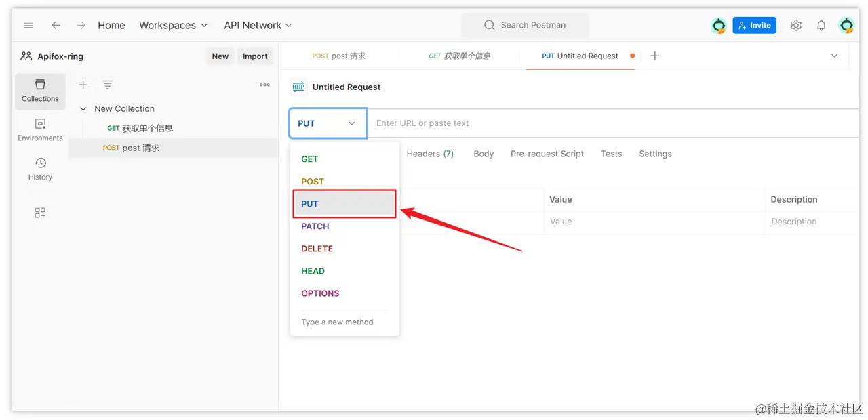
Task: Open a new tab with plus icon
Action: point(654,56)
